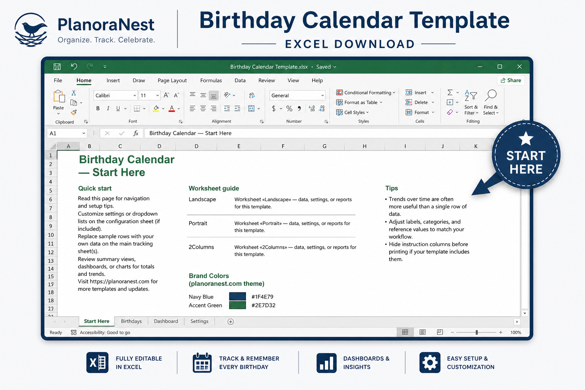
Task: Expand Cell Styles gallery
Action: (x=352, y=112)
